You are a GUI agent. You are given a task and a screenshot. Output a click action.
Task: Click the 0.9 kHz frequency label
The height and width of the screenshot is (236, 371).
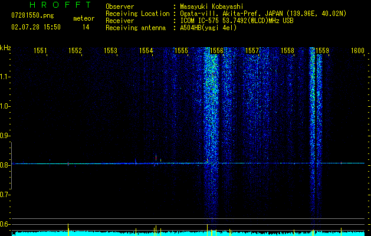tap(4, 136)
